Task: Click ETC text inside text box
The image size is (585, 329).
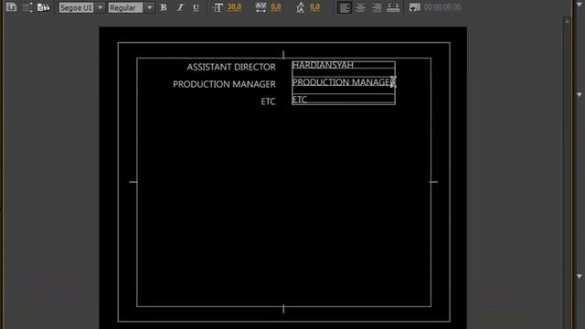Action: coord(300,100)
